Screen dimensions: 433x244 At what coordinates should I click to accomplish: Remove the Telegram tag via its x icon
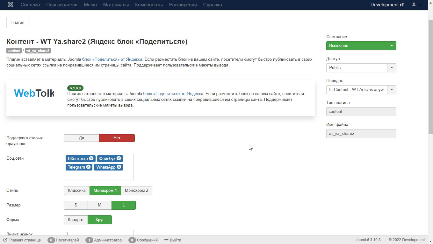point(88,167)
